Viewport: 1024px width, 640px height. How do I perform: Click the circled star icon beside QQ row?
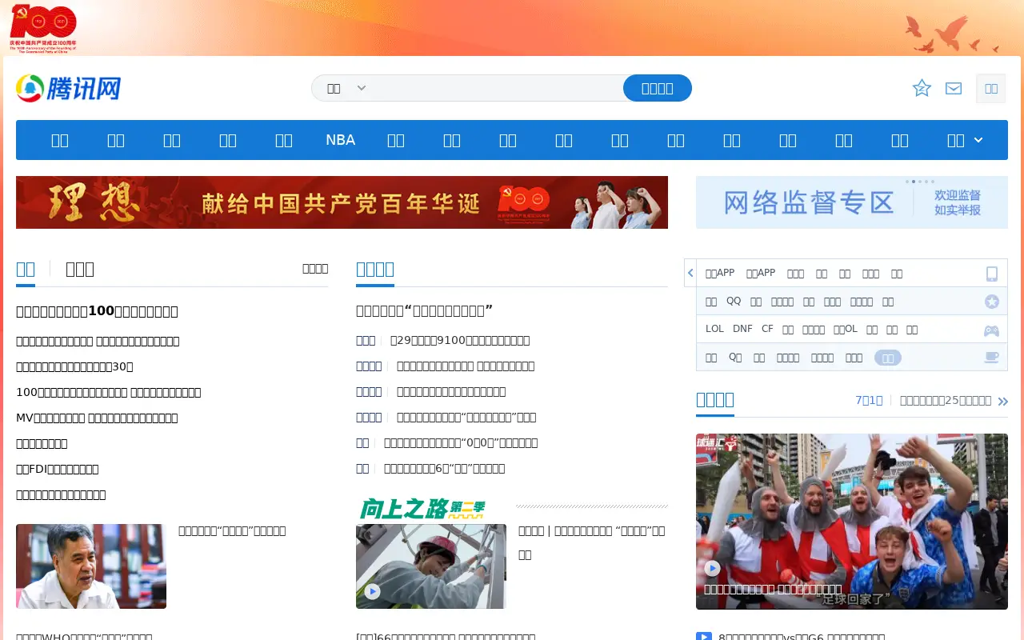pyautogui.click(x=992, y=302)
